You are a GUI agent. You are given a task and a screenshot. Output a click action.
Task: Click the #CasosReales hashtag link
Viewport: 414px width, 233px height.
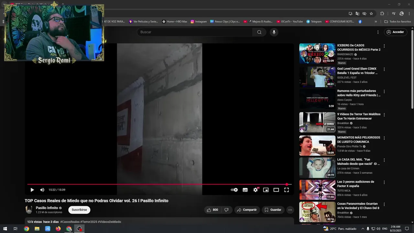tap(70, 222)
